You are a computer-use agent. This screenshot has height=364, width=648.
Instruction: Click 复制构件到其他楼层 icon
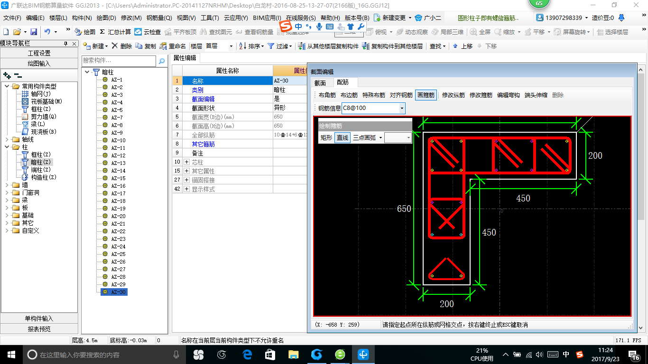coord(366,46)
